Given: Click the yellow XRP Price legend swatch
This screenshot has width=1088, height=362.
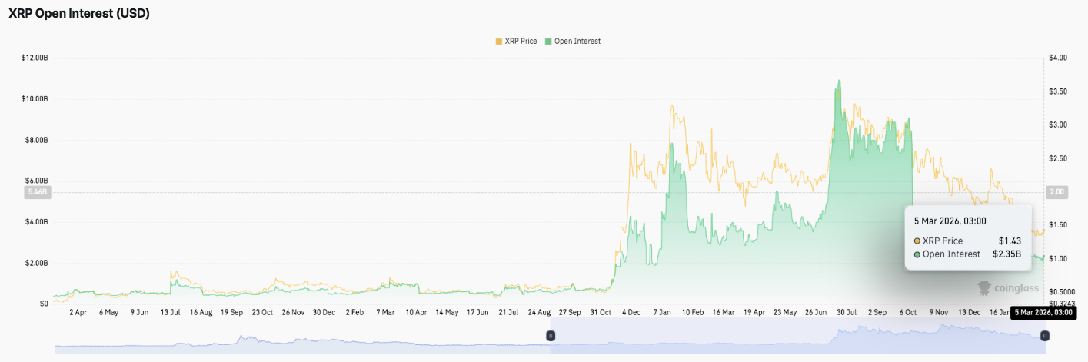Looking at the screenshot, I should (499, 41).
